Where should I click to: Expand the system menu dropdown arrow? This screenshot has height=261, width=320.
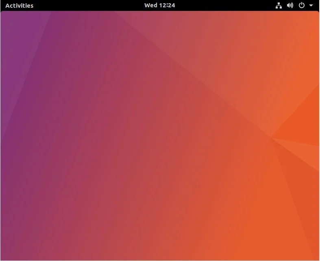pyautogui.click(x=311, y=6)
